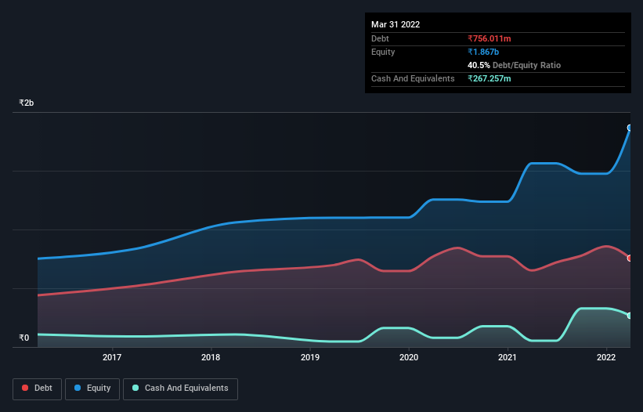
Task: Toggle Cash And Equivalents legend button
Action: pos(180,389)
